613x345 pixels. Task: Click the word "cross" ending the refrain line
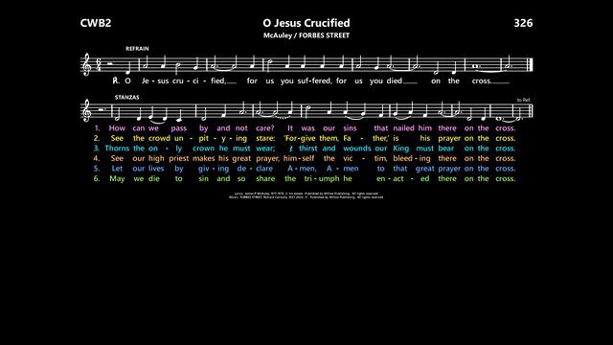pos(481,80)
